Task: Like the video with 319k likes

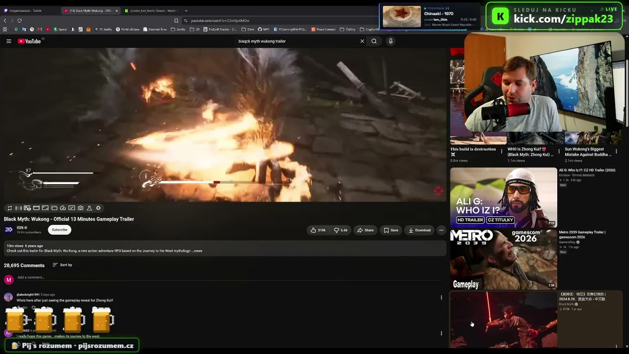Action: [318, 230]
